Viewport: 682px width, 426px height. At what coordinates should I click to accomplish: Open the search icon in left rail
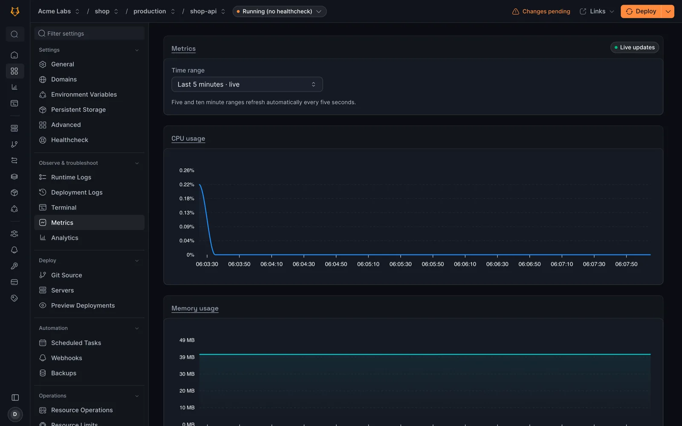pos(14,34)
